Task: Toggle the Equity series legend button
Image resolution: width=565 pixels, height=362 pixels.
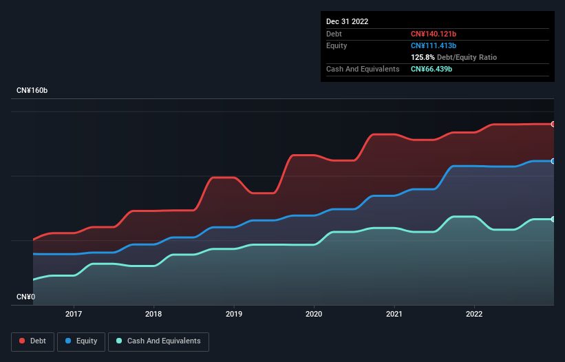Action: click(x=81, y=341)
